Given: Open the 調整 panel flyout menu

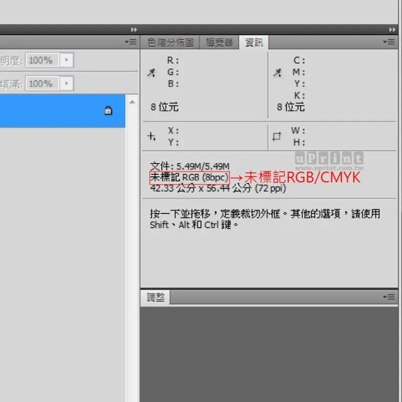Looking at the screenshot, I should 389,297.
